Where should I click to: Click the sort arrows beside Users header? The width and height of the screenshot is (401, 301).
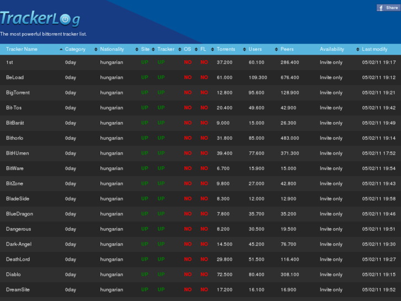click(x=276, y=49)
